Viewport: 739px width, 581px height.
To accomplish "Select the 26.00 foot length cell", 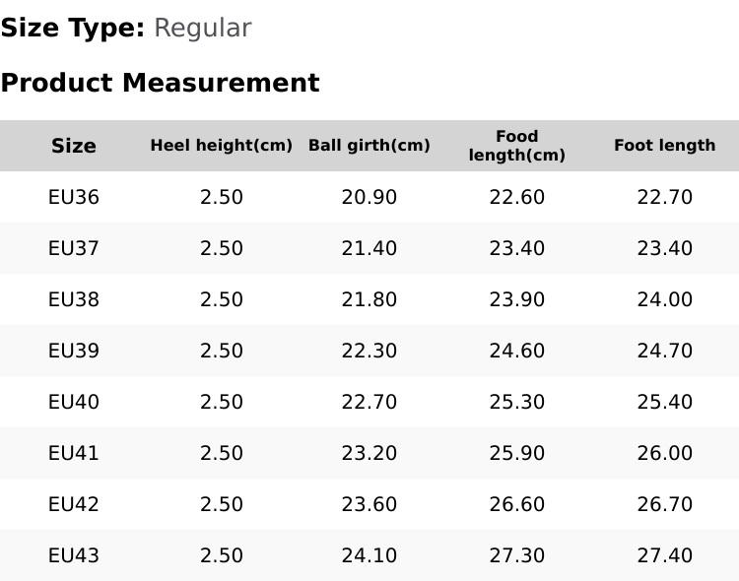I will [664, 453].
